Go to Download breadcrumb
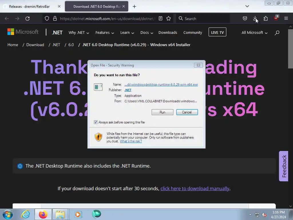 pos(35,45)
